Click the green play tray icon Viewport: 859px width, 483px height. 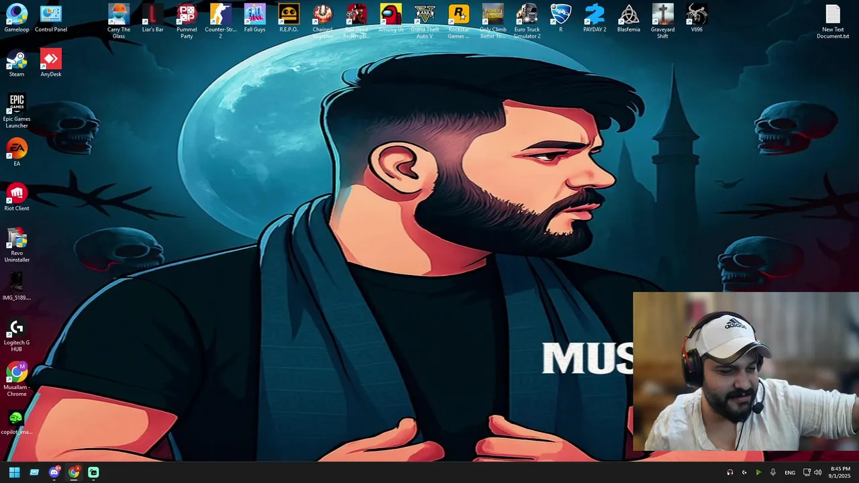(758, 472)
